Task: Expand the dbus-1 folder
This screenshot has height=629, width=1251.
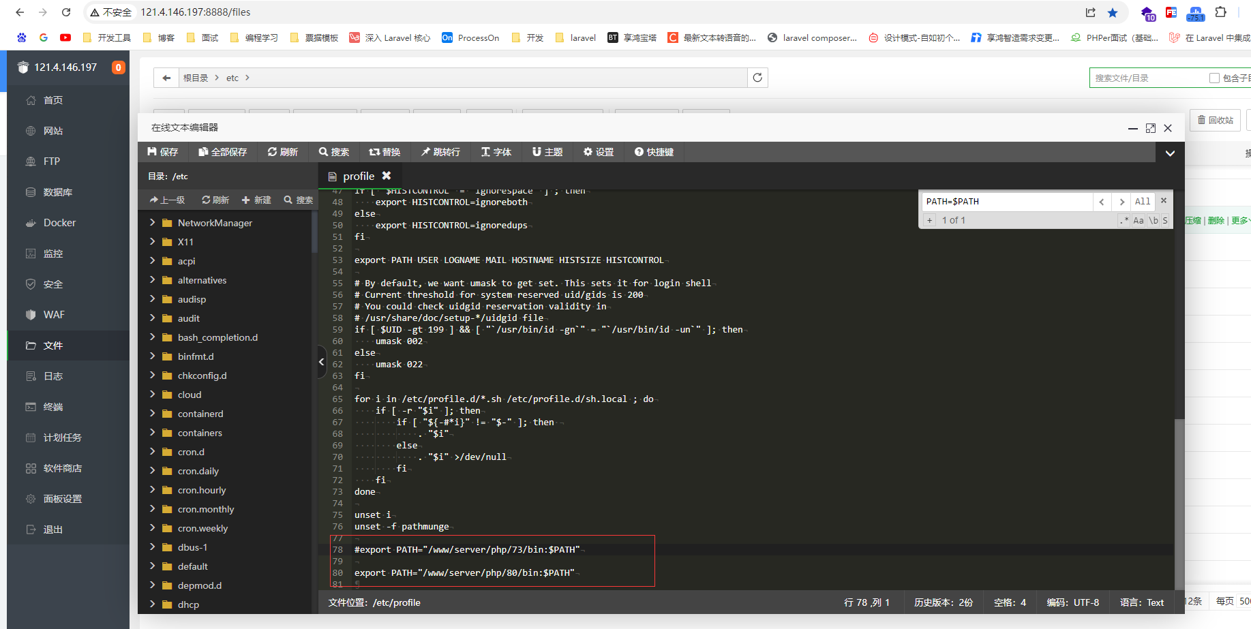Action: (152, 547)
